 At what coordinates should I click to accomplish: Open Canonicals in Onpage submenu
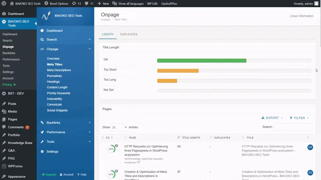(54, 104)
